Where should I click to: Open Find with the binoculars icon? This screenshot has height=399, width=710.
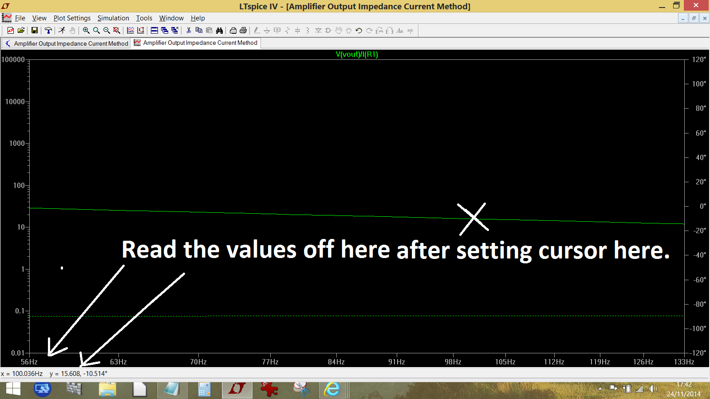tap(219, 30)
